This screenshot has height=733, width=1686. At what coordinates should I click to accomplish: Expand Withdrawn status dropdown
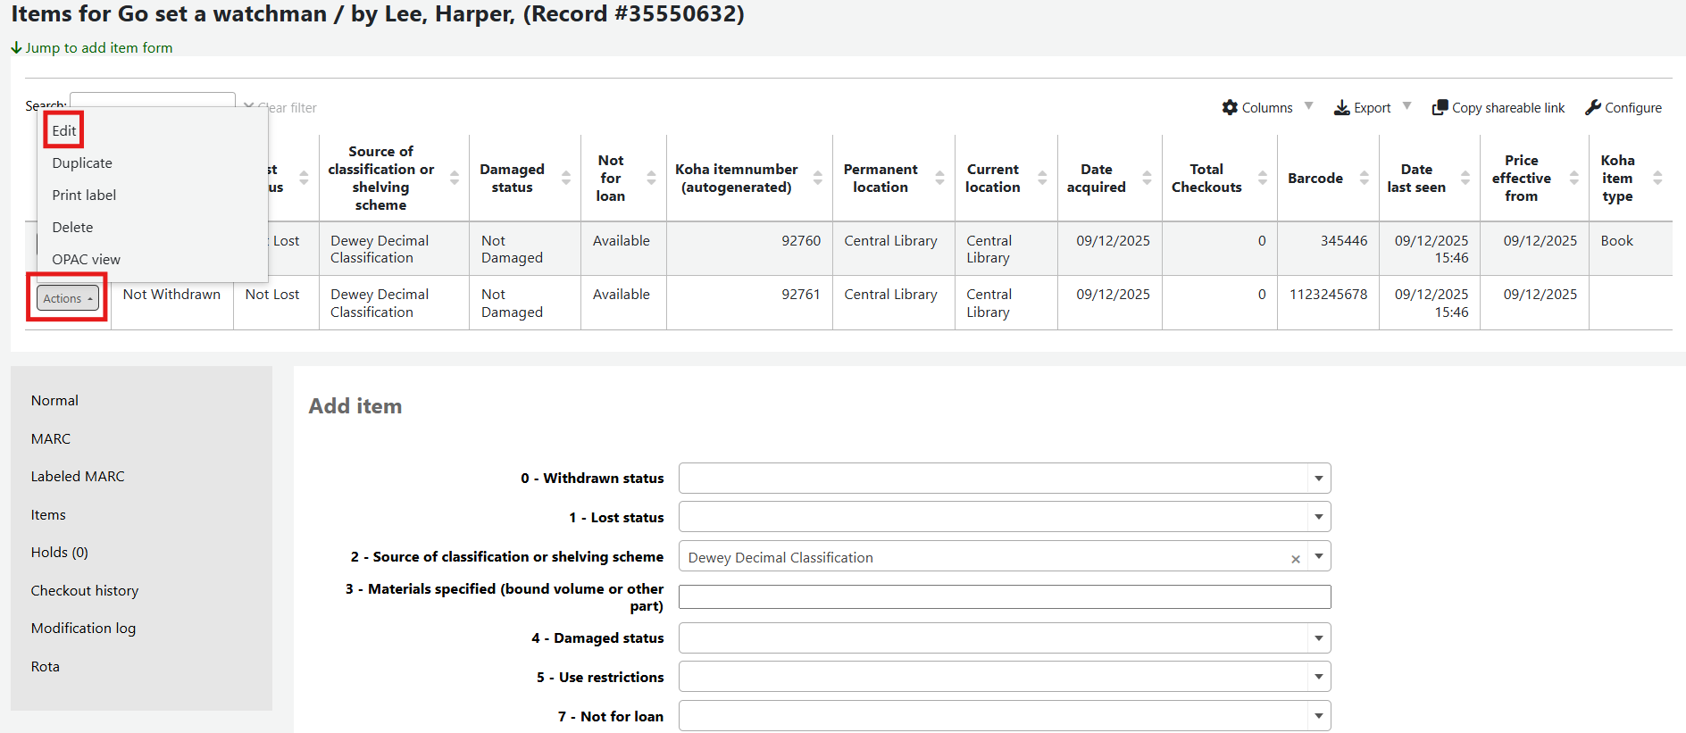tap(1318, 479)
